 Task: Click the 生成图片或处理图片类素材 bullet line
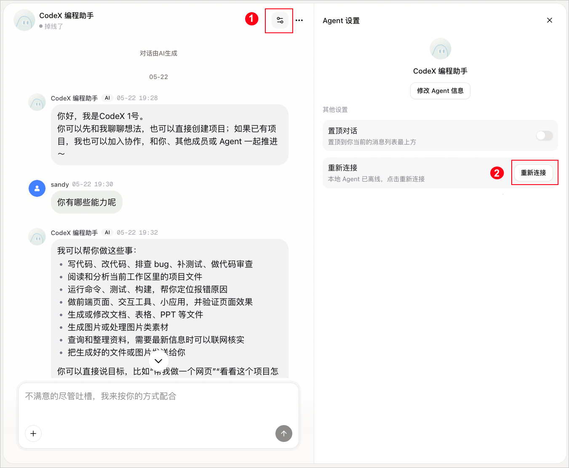click(118, 327)
